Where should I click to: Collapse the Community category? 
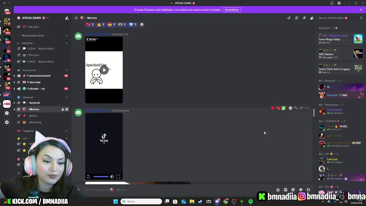pos(29,70)
